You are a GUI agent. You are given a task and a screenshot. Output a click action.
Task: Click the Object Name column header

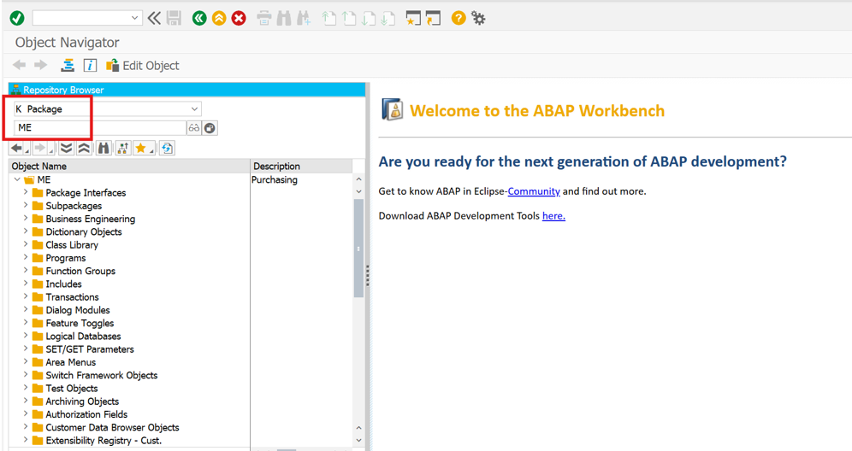129,166
